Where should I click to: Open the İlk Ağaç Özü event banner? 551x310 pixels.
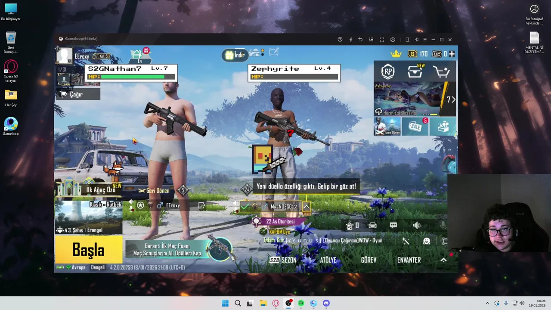(x=89, y=189)
